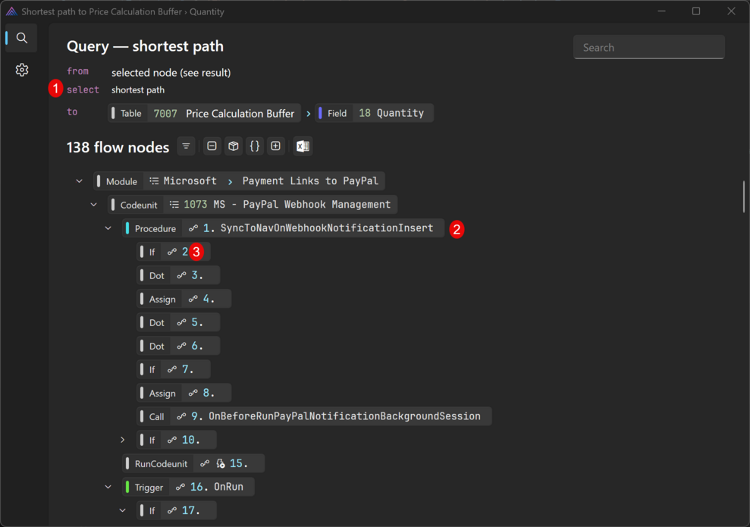Export results with the Excel icon
Screen dimensions: 750x527
click(x=303, y=146)
